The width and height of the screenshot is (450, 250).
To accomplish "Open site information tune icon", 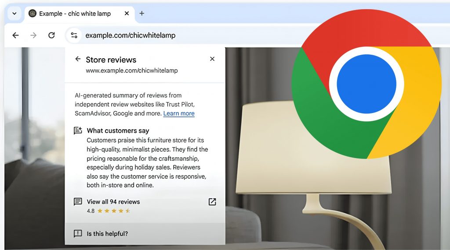I will (74, 35).
